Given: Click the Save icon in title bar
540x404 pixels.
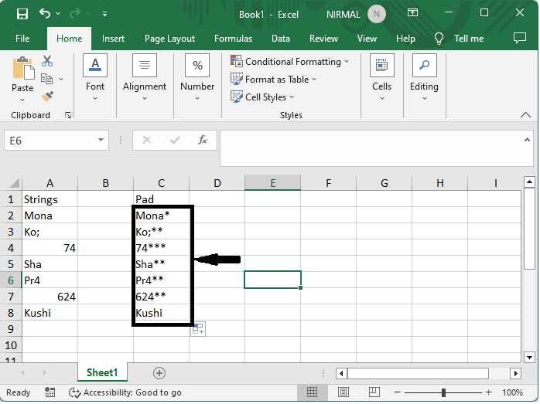Looking at the screenshot, I should [x=22, y=14].
